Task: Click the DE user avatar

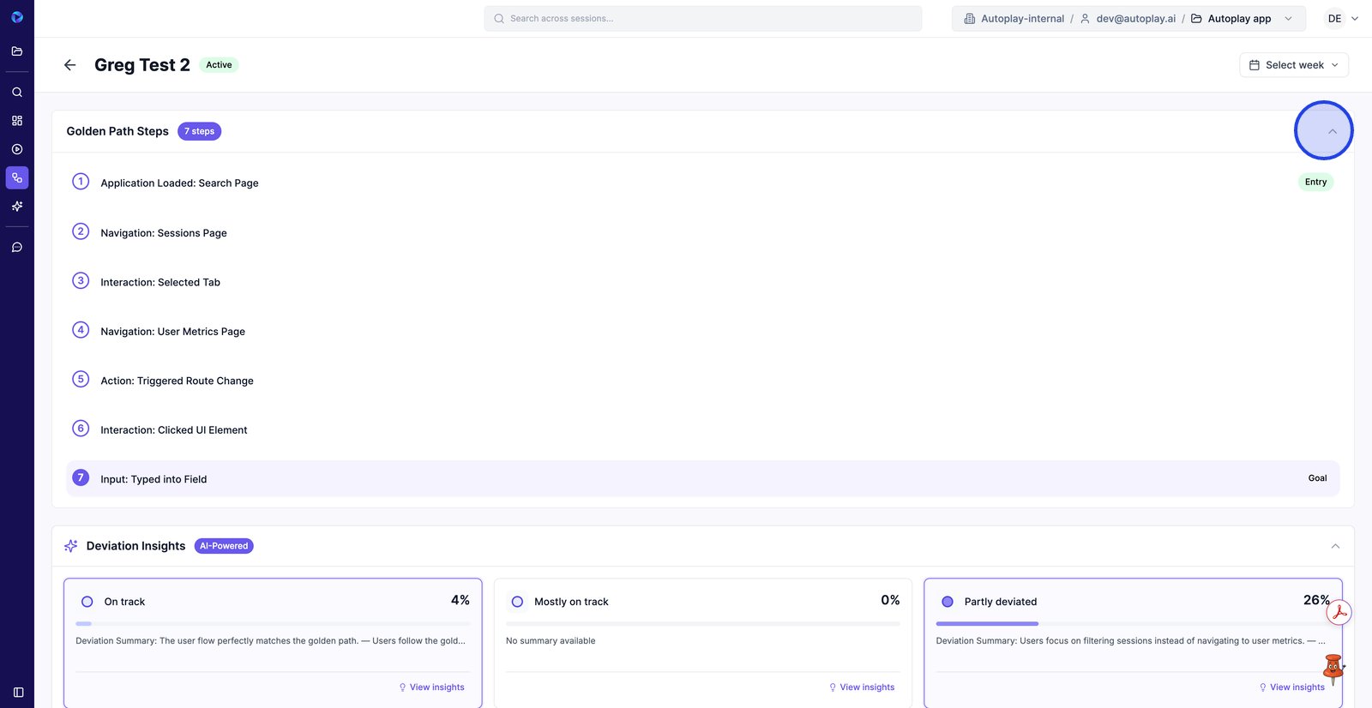Action: pyautogui.click(x=1334, y=19)
